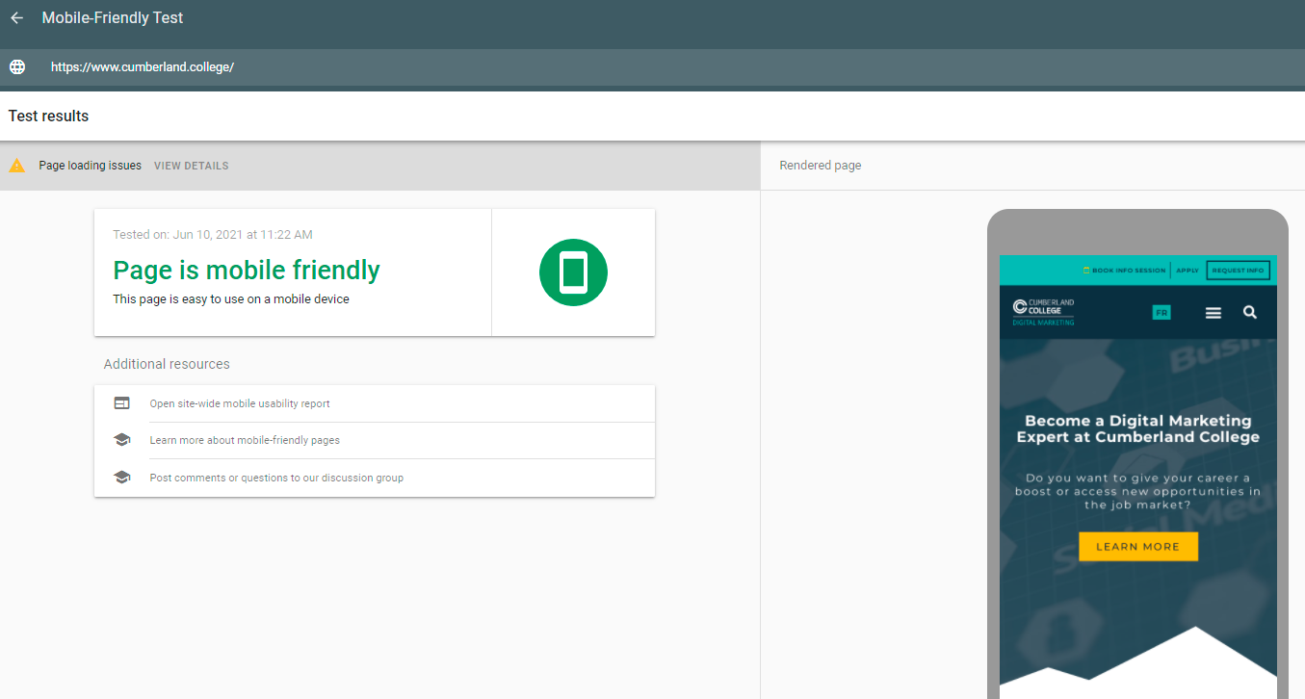The height and width of the screenshot is (699, 1305).
Task: Click the yellow warning triangle icon
Action: click(16, 166)
